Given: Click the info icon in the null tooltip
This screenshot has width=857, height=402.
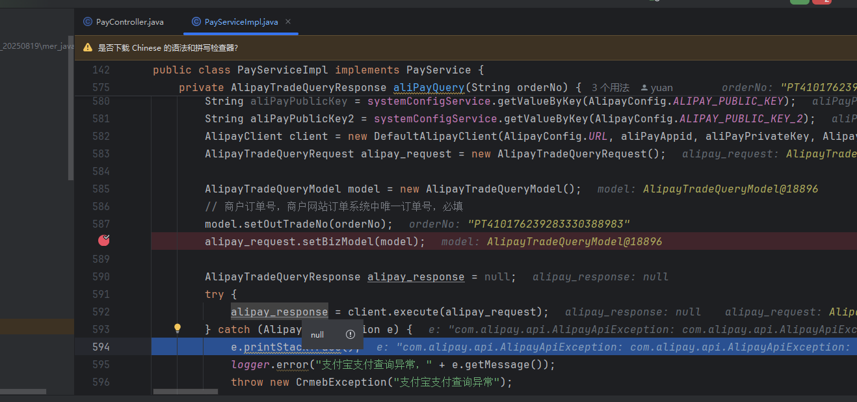Looking at the screenshot, I should [x=350, y=334].
